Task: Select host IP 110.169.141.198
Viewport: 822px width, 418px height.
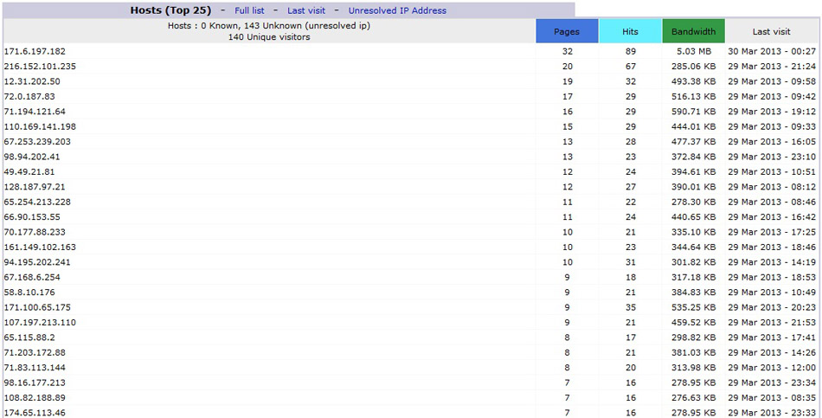Action: pos(40,127)
